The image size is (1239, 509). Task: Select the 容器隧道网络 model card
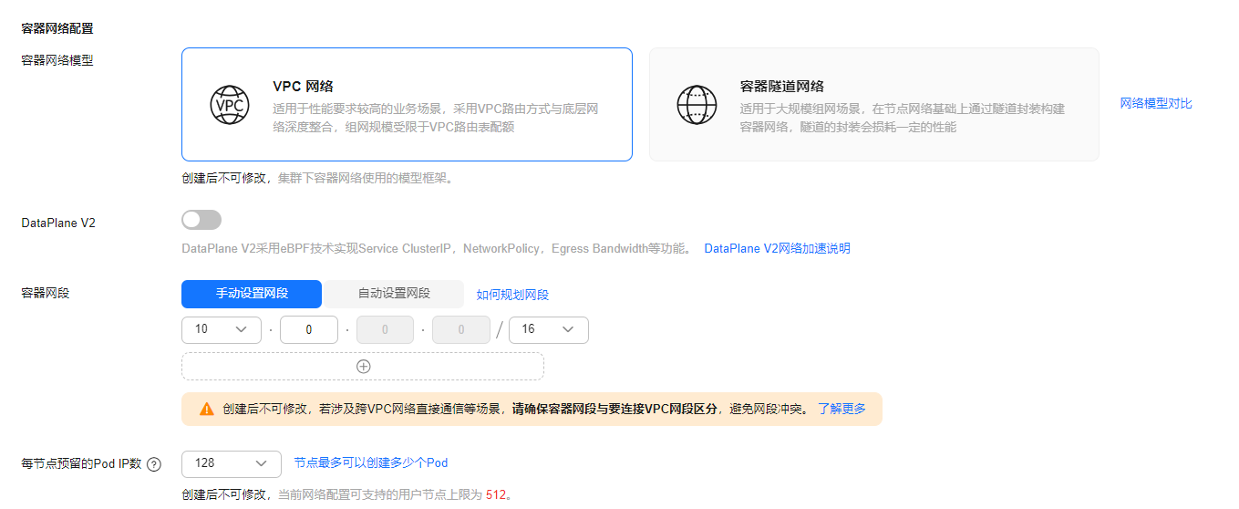click(x=873, y=105)
